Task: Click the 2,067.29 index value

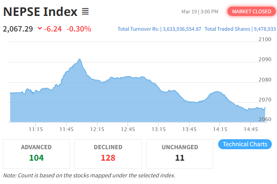Action: click(x=18, y=29)
